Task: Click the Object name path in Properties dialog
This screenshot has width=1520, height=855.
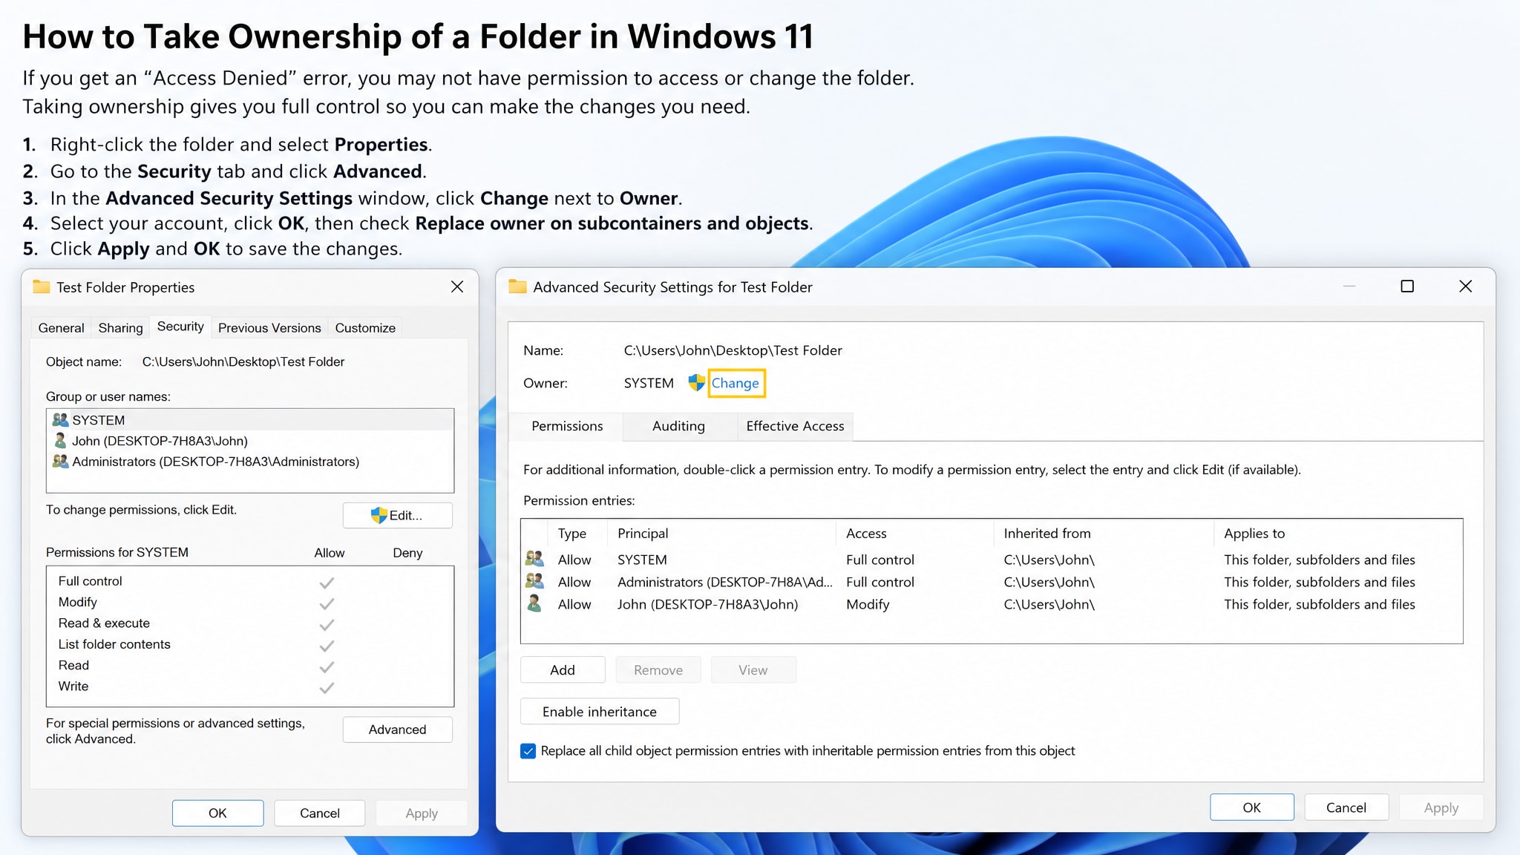Action: 243,361
